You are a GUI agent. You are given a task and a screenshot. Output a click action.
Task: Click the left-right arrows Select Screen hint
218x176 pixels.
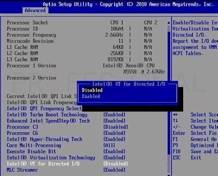click(195, 114)
